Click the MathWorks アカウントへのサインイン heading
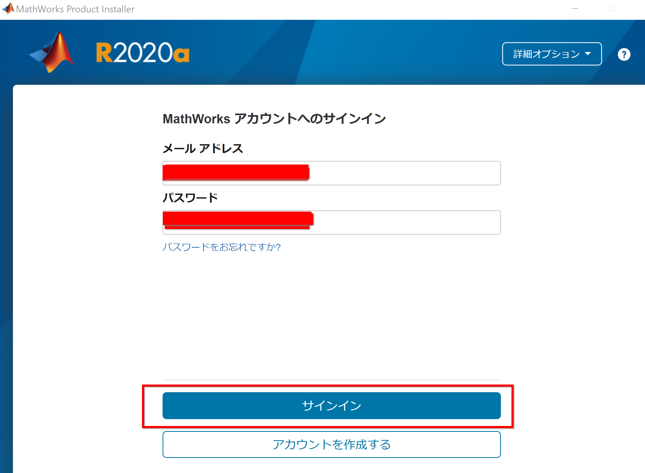This screenshot has height=473, width=645. point(274,119)
